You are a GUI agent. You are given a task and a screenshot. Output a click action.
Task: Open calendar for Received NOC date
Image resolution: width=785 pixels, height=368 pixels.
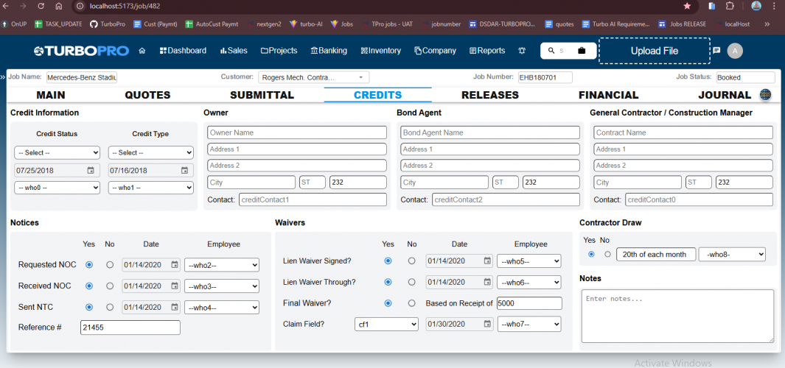tap(174, 286)
